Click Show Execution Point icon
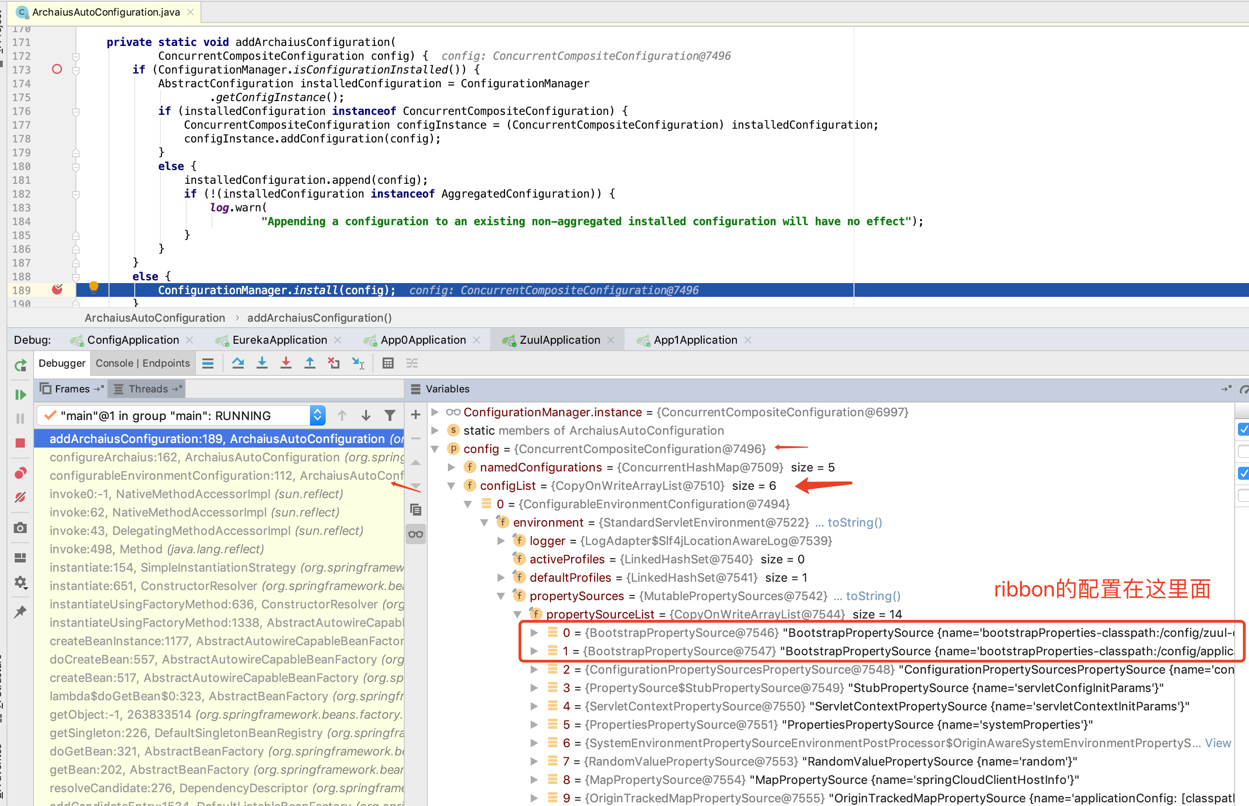1249x806 pixels. pyautogui.click(x=208, y=363)
